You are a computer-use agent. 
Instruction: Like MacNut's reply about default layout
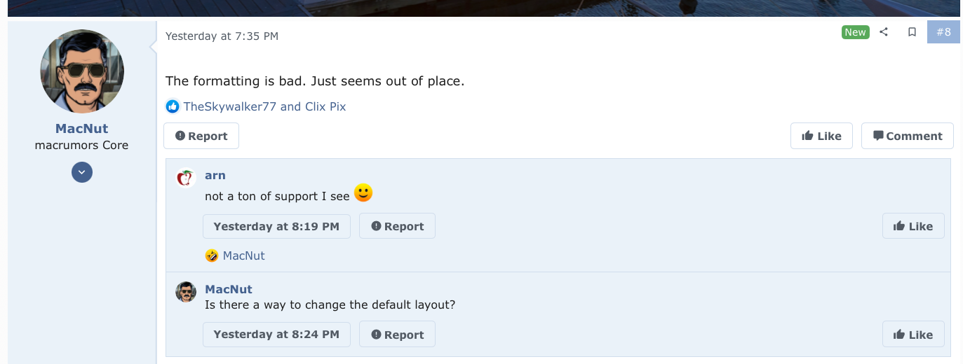913,335
